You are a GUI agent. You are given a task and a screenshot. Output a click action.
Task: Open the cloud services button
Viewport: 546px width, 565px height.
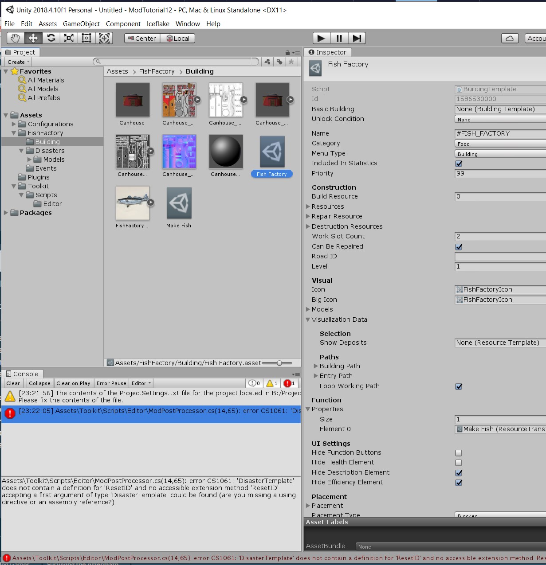(x=510, y=39)
